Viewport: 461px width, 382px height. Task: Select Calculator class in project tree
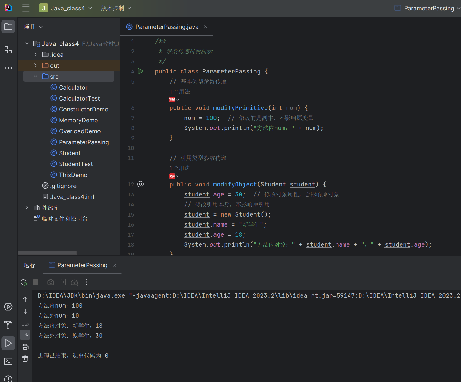coord(73,87)
